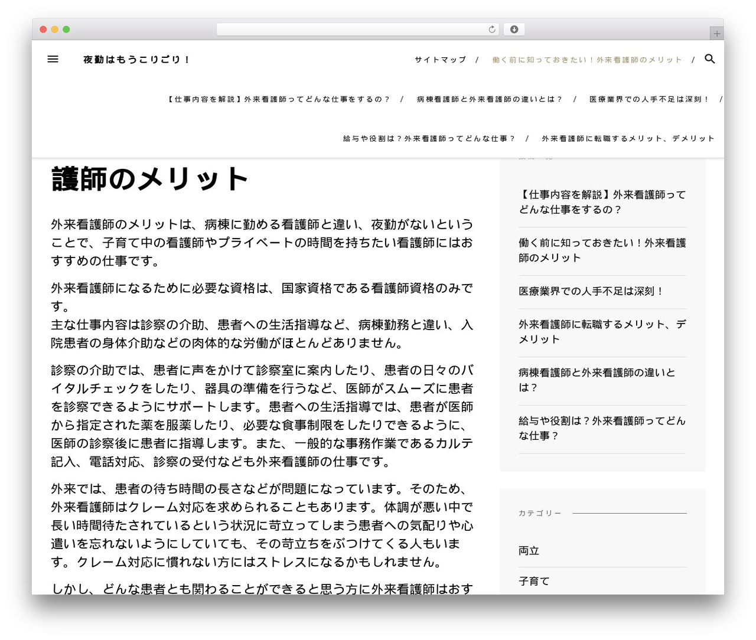756x640 pixels.
Task: Open sidebar link 医療業界での人手不足は深刻！
Action: coord(591,291)
